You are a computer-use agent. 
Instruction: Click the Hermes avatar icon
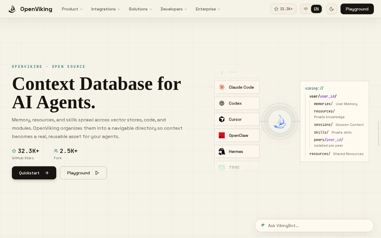point(222,151)
